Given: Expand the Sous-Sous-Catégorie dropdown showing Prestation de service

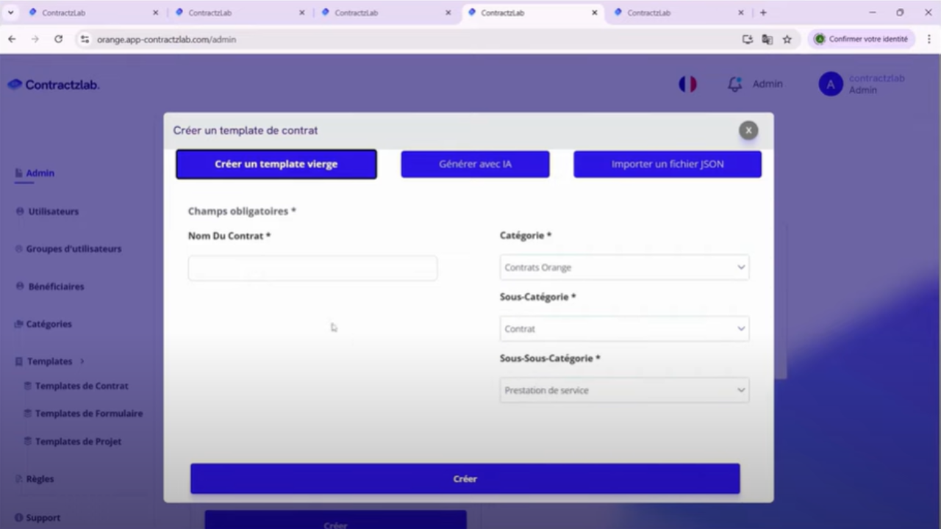Looking at the screenshot, I should tap(624, 390).
